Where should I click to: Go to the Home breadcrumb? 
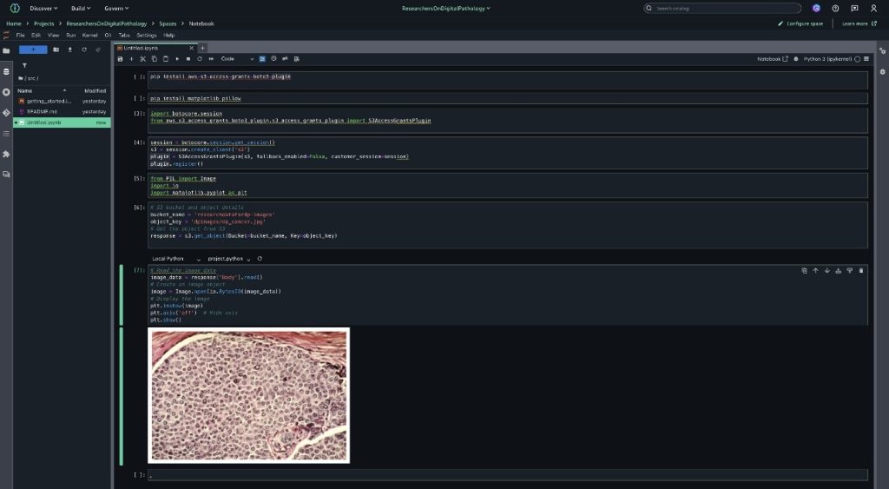click(x=14, y=23)
